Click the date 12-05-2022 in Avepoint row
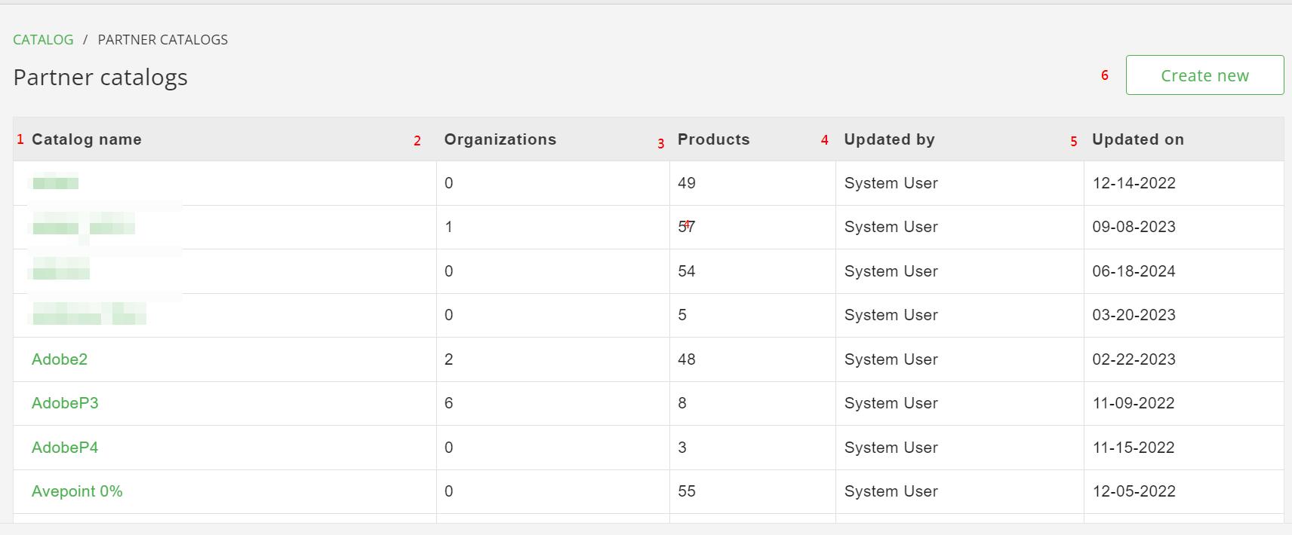 [x=1133, y=491]
